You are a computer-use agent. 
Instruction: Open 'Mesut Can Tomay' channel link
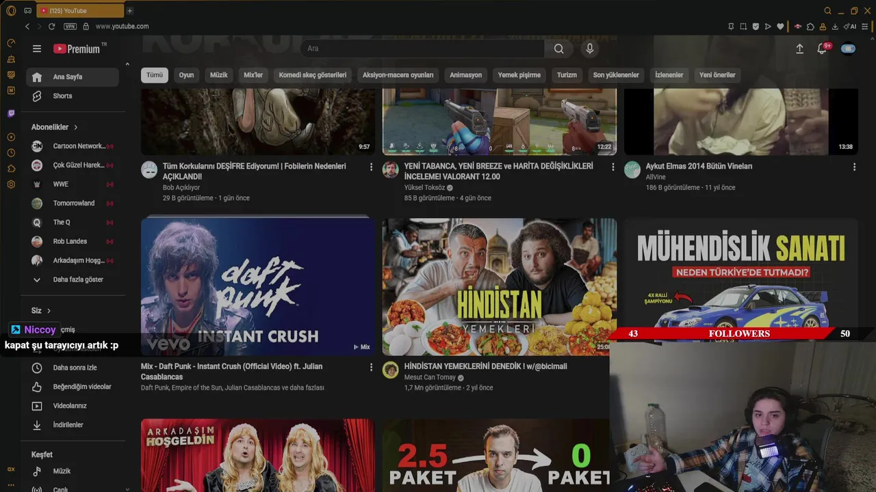430,377
